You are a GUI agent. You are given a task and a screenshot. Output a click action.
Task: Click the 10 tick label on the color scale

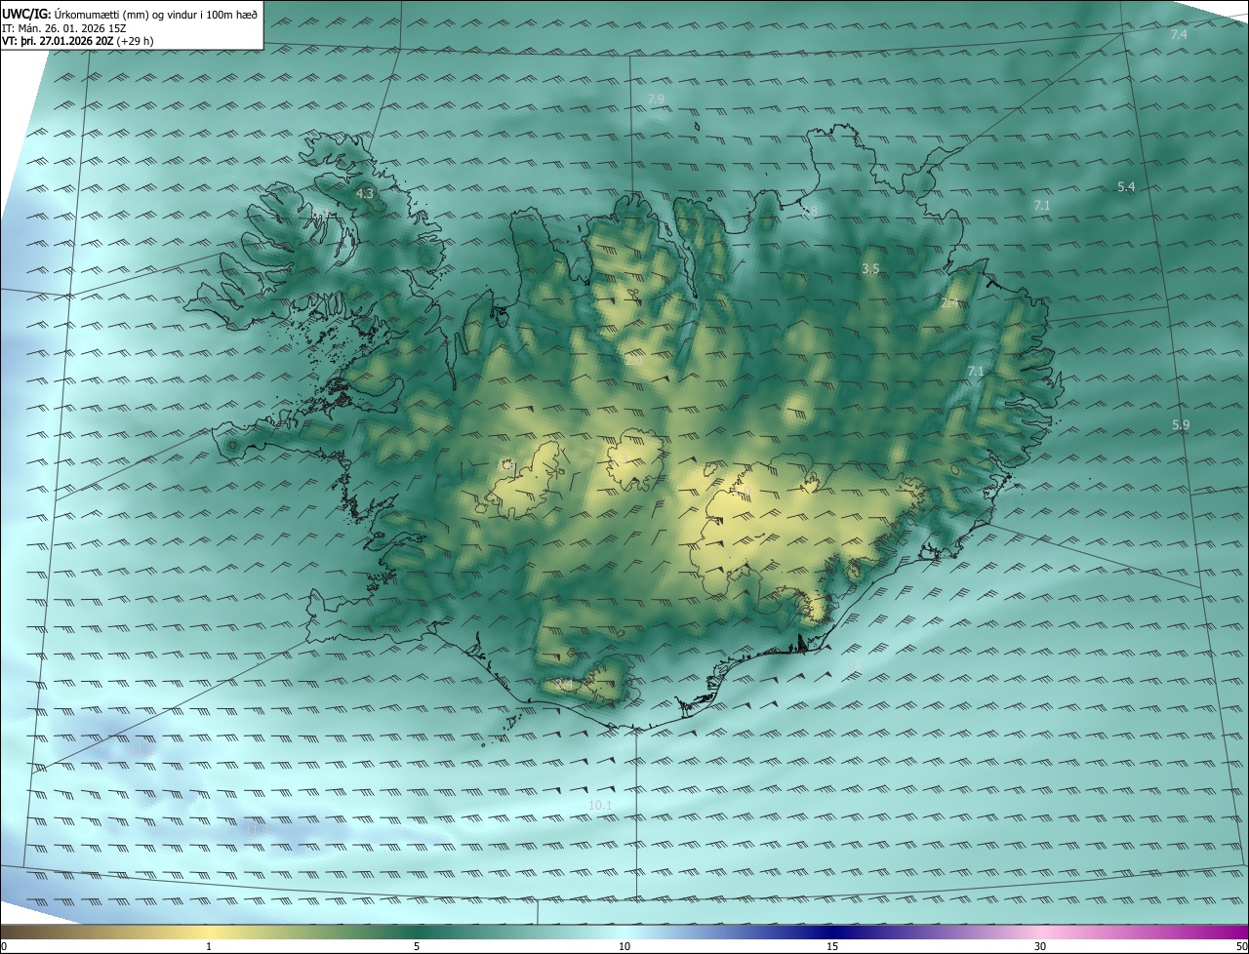pyautogui.click(x=624, y=946)
